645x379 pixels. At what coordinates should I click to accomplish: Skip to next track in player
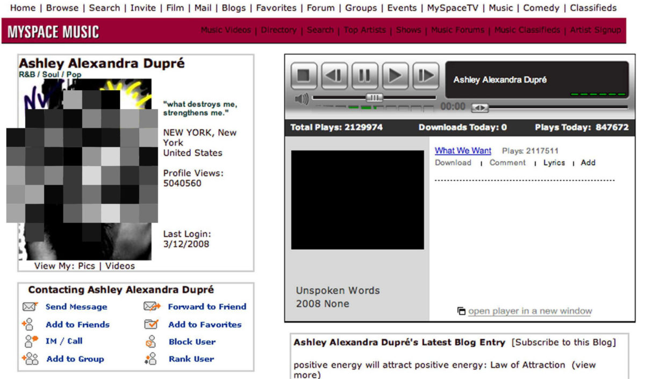(425, 76)
